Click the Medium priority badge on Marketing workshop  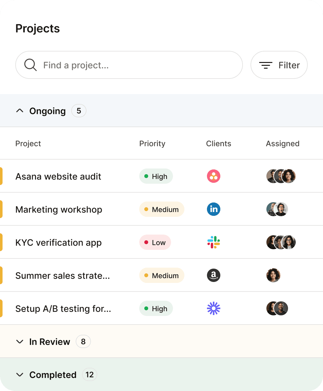click(161, 209)
